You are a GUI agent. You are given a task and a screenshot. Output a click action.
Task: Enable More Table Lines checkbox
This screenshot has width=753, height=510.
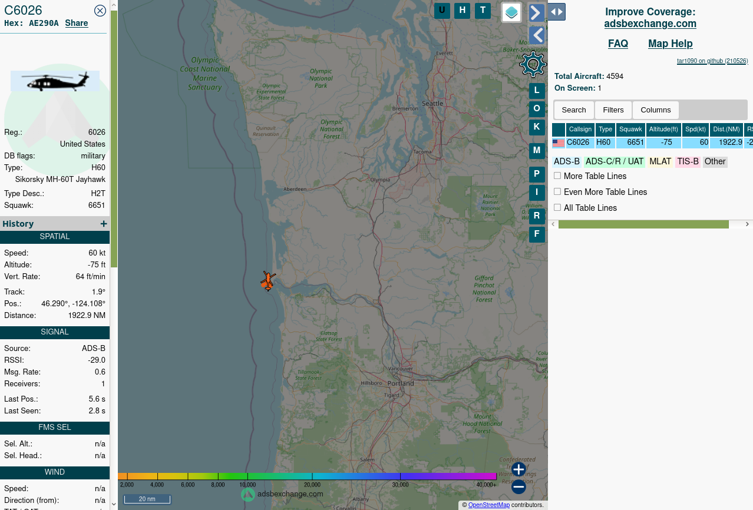[557, 175]
